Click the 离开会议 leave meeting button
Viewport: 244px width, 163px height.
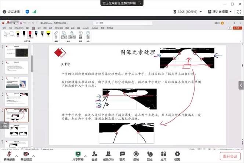230,156
